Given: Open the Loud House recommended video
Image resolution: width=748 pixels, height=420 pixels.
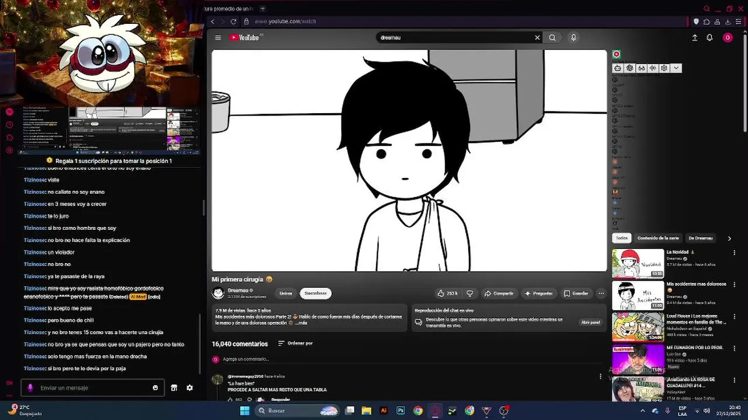Looking at the screenshot, I should (x=638, y=327).
